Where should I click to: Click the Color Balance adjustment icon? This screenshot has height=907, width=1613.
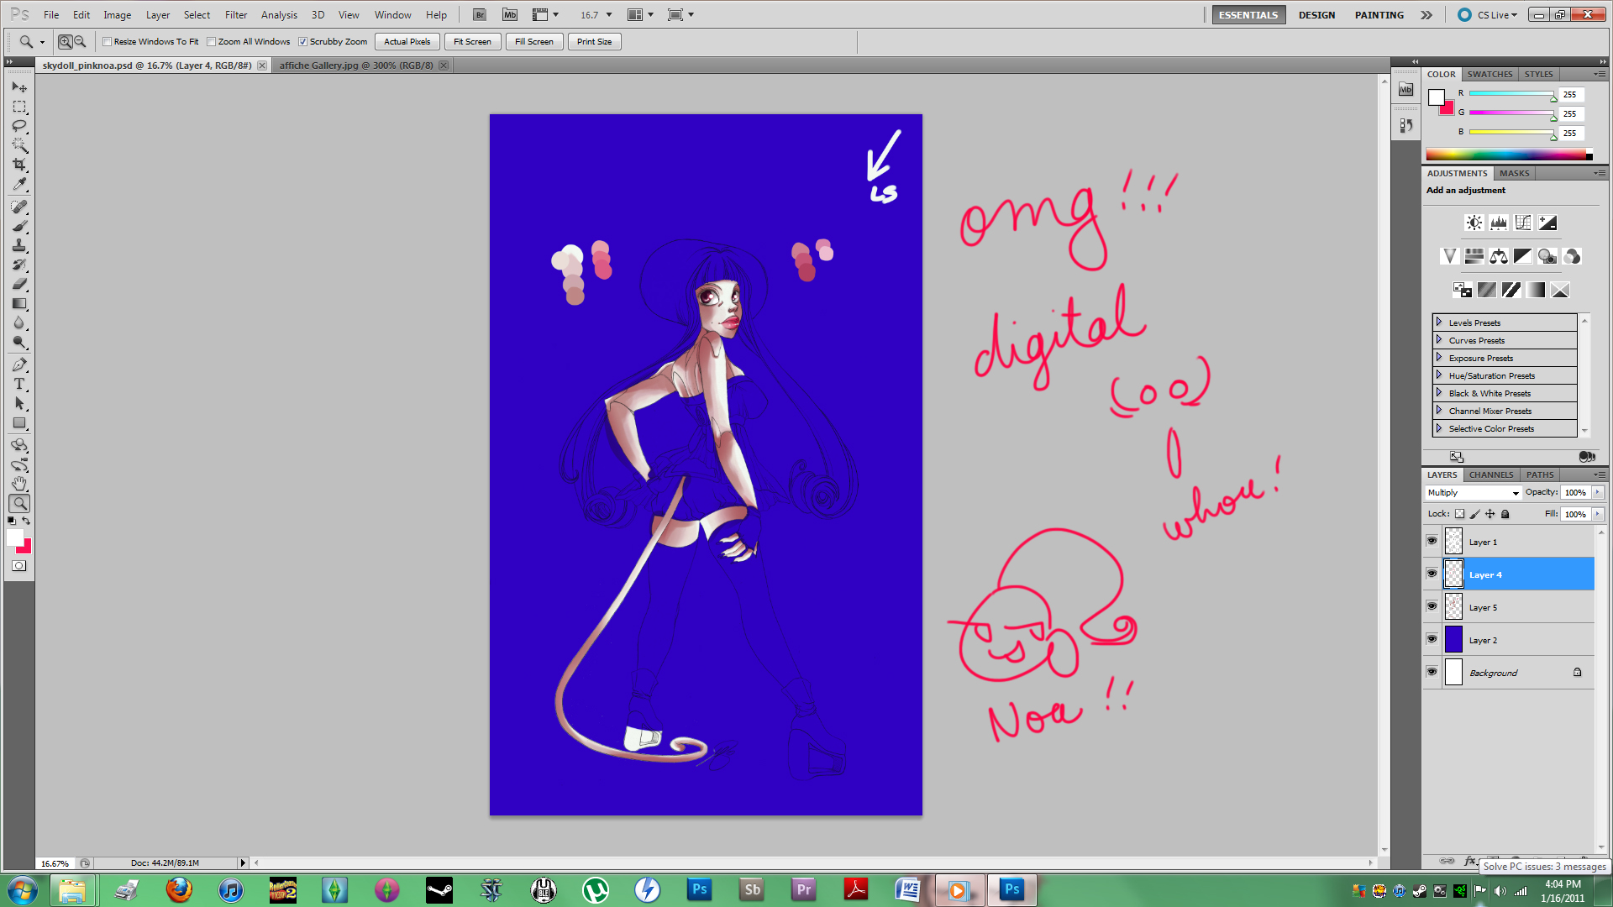tap(1498, 256)
